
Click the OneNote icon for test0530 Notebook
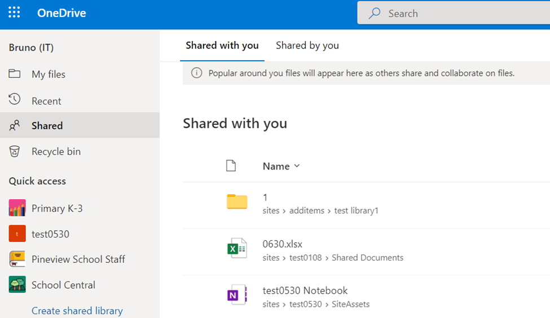coord(237,295)
